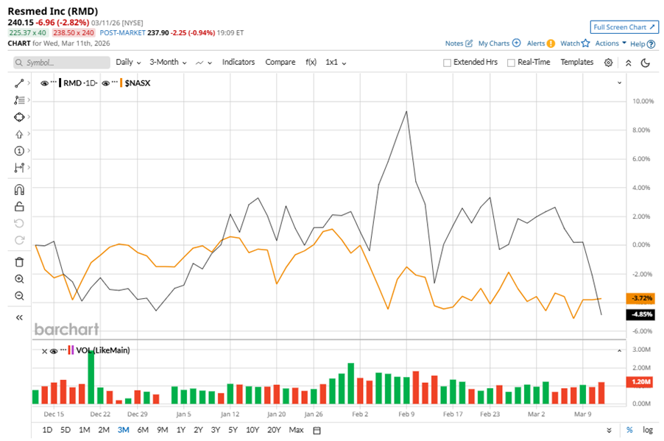
Task: Open Help question mark
Action: [651, 43]
